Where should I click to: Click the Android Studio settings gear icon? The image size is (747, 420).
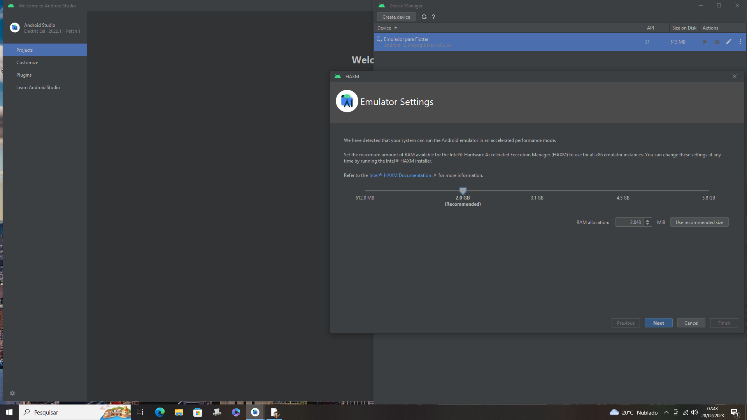(x=12, y=393)
